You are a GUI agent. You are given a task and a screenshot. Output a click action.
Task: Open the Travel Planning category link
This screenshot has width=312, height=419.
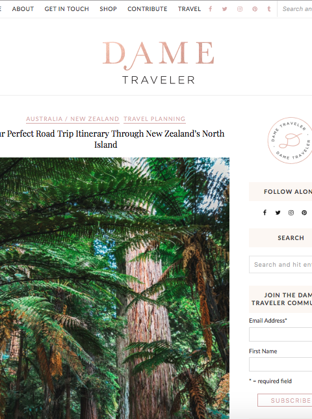(x=155, y=119)
